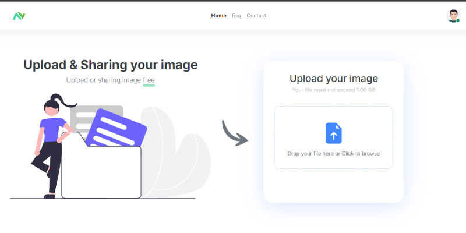Open the user profile avatar

tap(453, 16)
